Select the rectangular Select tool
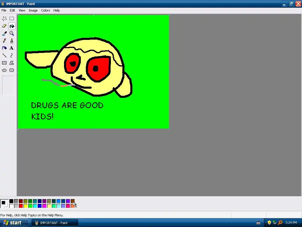The width and height of the screenshot is (302, 227). [12, 19]
